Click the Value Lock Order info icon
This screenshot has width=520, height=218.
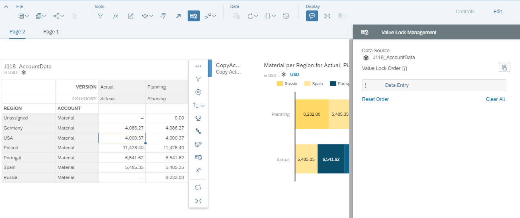[x=404, y=69]
